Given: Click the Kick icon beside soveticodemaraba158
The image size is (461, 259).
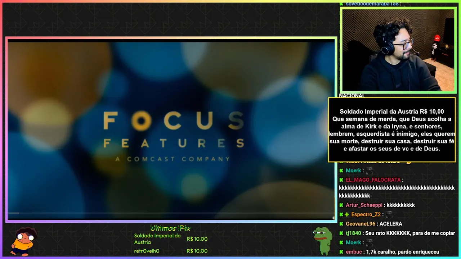Looking at the screenshot, I should pos(341,4).
